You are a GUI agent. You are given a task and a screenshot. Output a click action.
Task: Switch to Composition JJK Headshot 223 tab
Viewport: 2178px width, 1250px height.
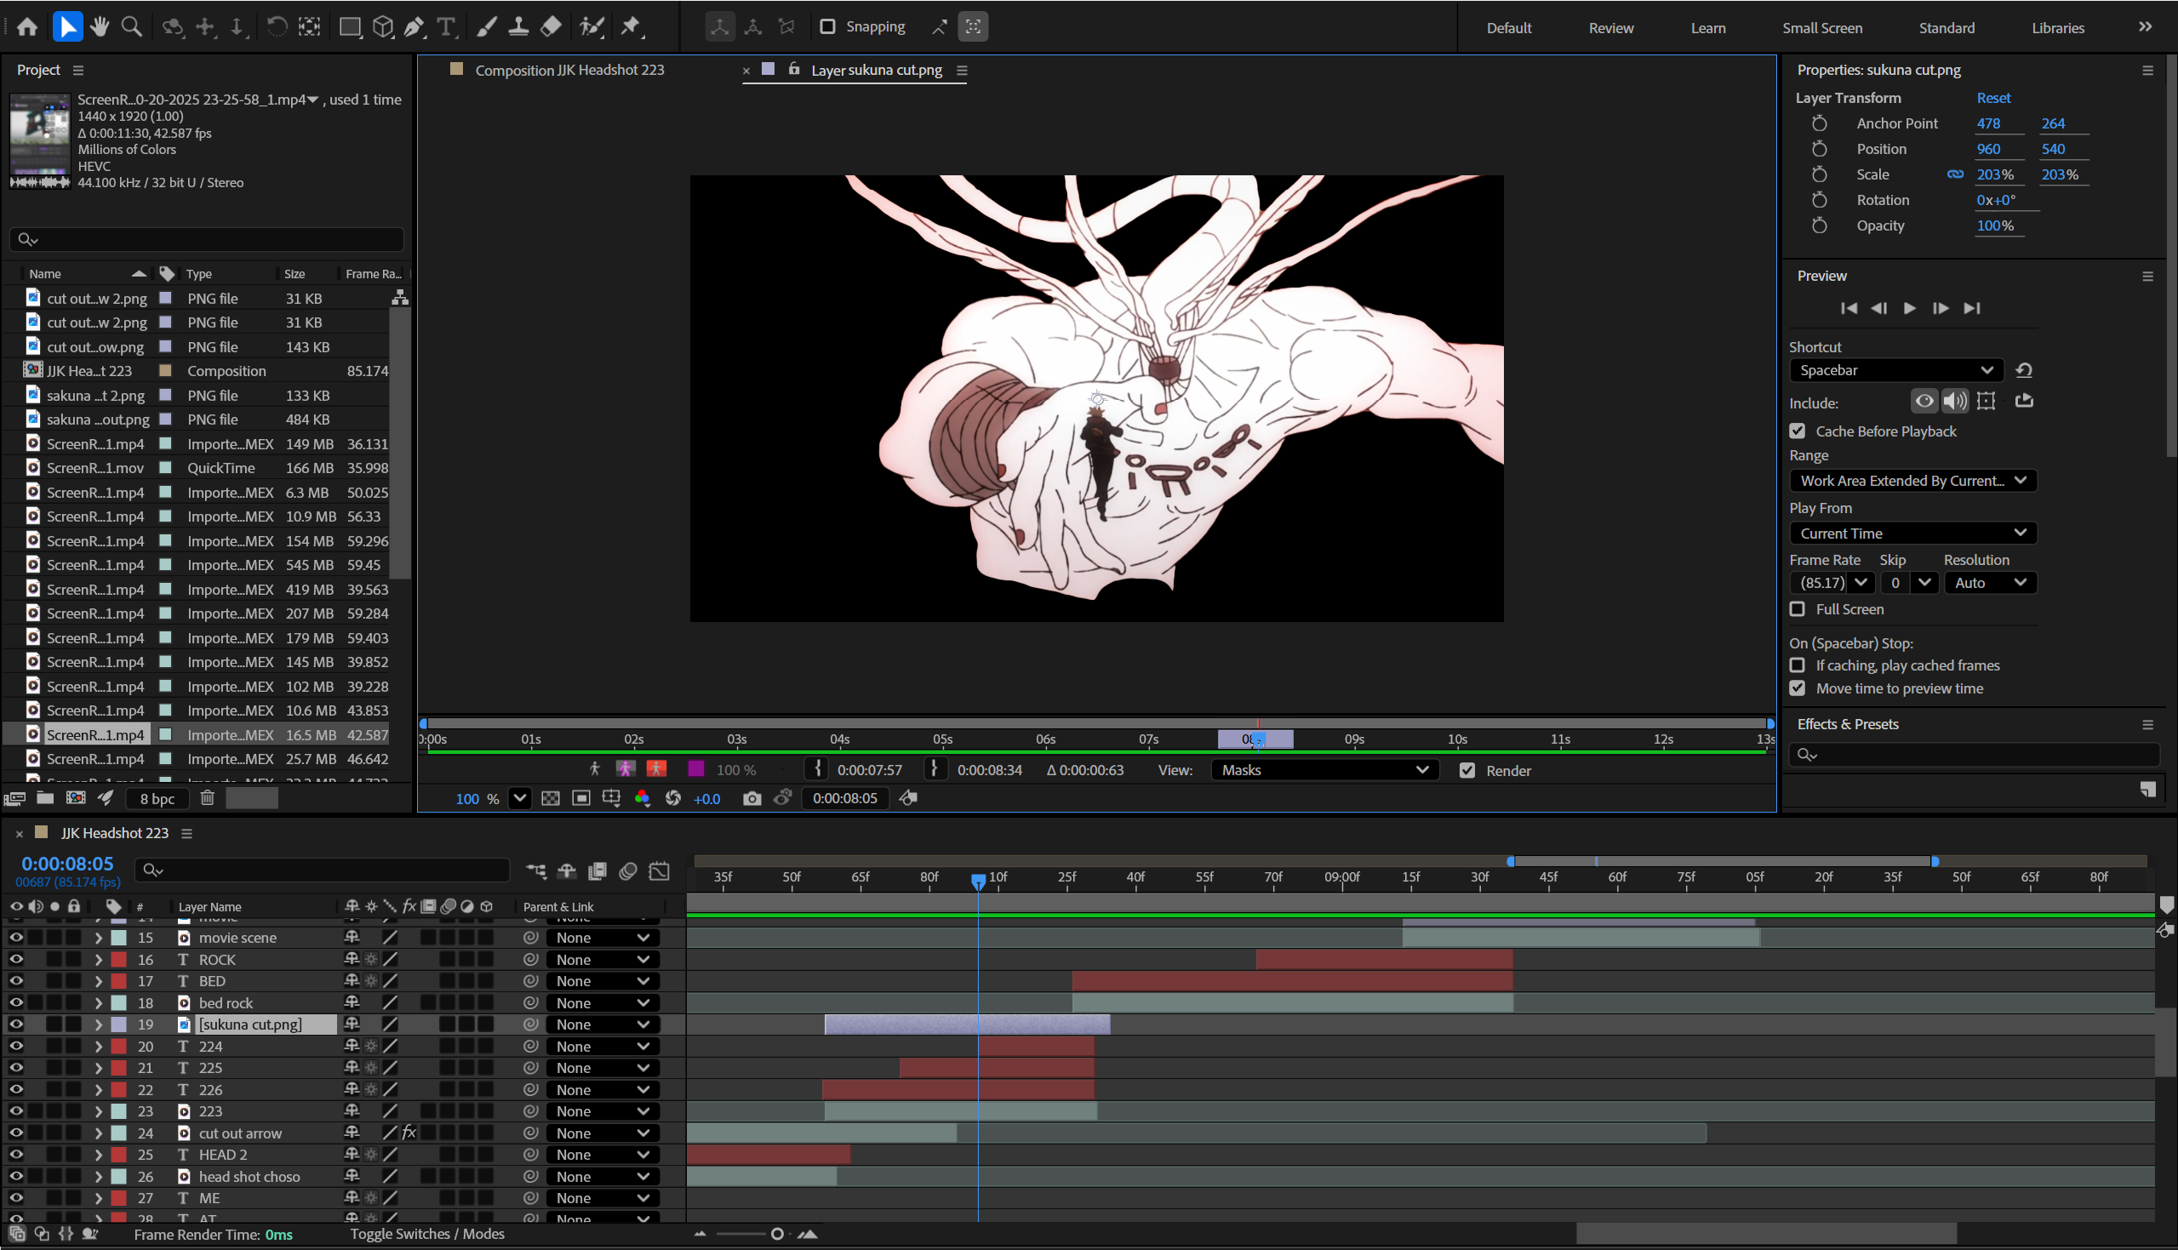pos(569,71)
